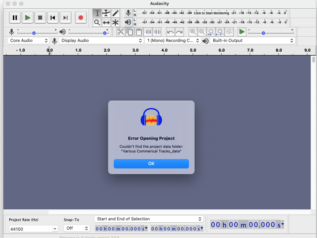Redo the last undone action
The width and height of the screenshot is (317, 238).
point(179,32)
